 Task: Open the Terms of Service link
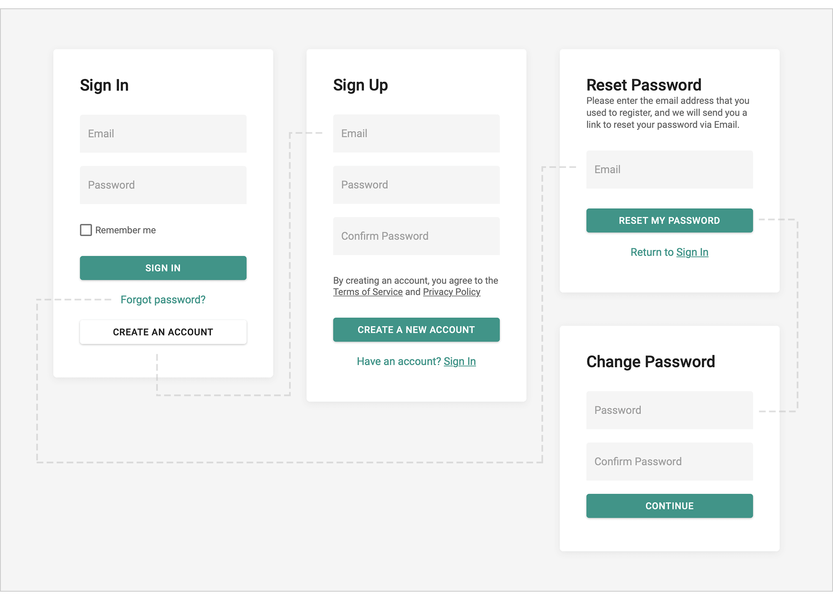(x=368, y=292)
